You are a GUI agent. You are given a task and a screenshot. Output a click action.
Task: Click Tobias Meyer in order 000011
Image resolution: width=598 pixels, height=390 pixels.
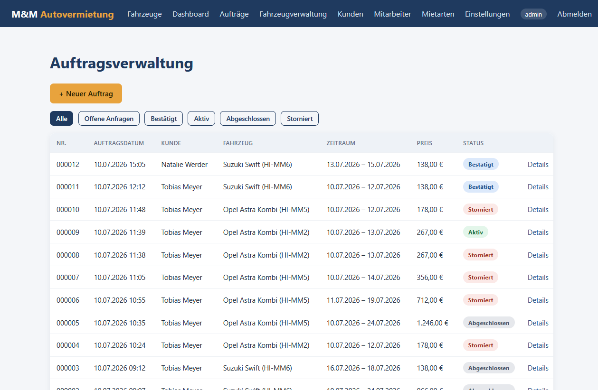(182, 187)
